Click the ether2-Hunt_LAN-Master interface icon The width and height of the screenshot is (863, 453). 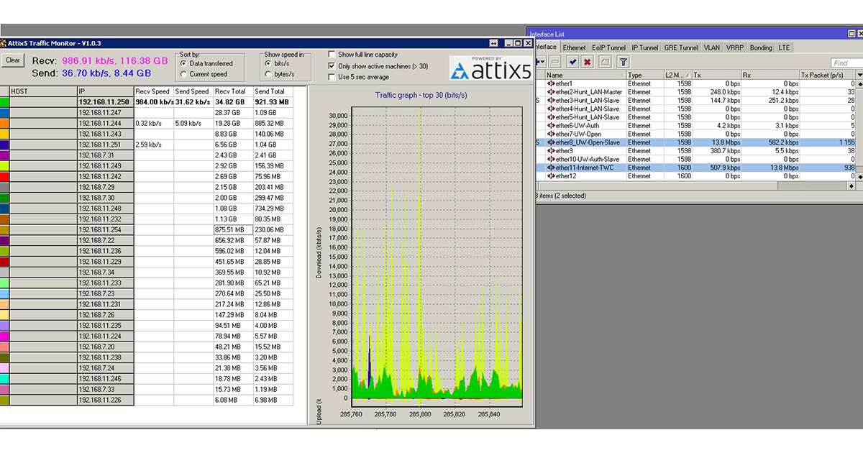coord(551,92)
